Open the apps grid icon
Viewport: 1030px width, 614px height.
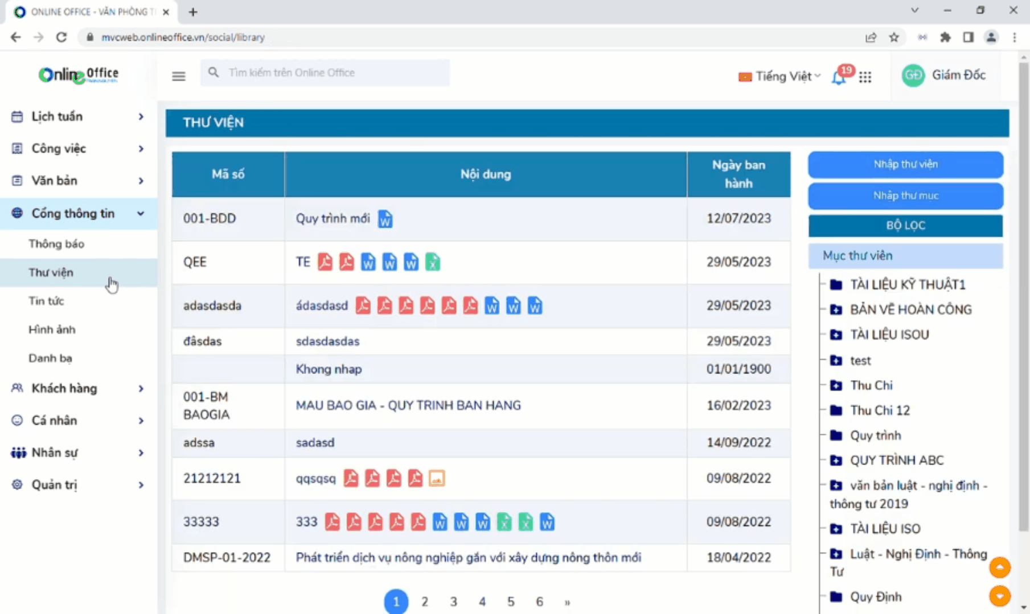point(865,77)
